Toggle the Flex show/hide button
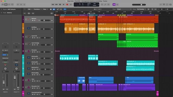This screenshot has width=173, height=97. point(61,9)
